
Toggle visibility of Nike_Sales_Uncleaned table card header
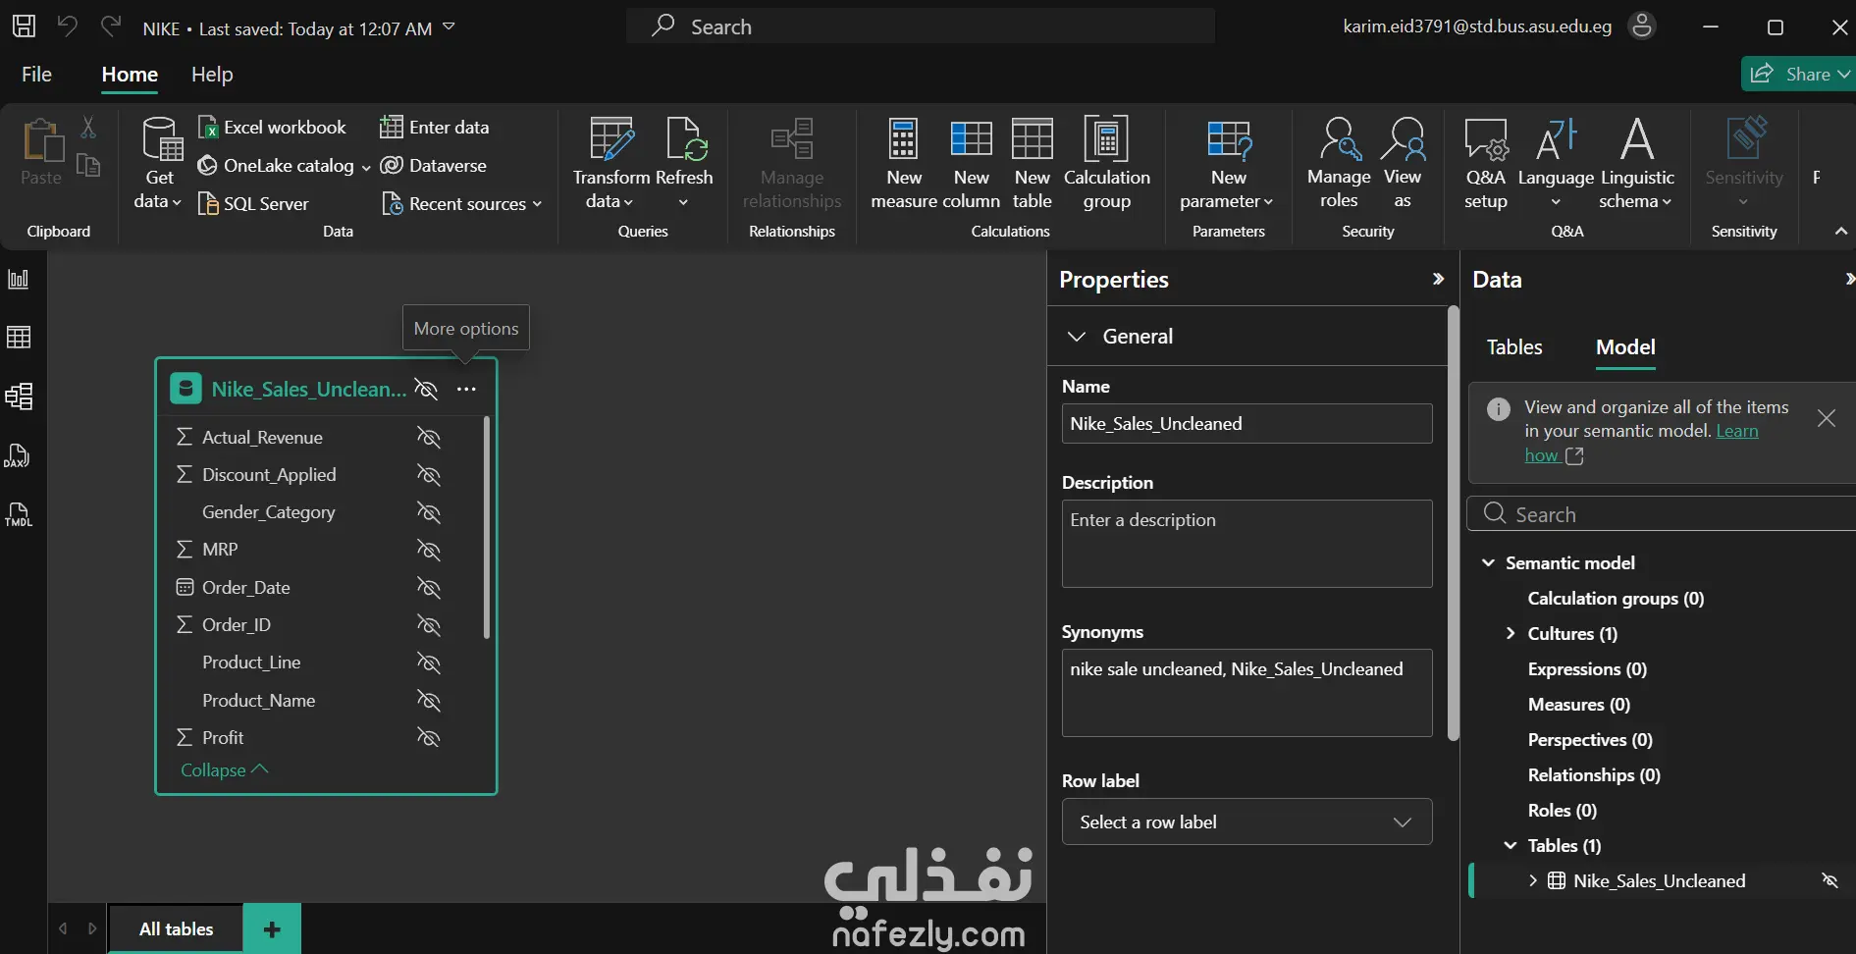point(426,390)
